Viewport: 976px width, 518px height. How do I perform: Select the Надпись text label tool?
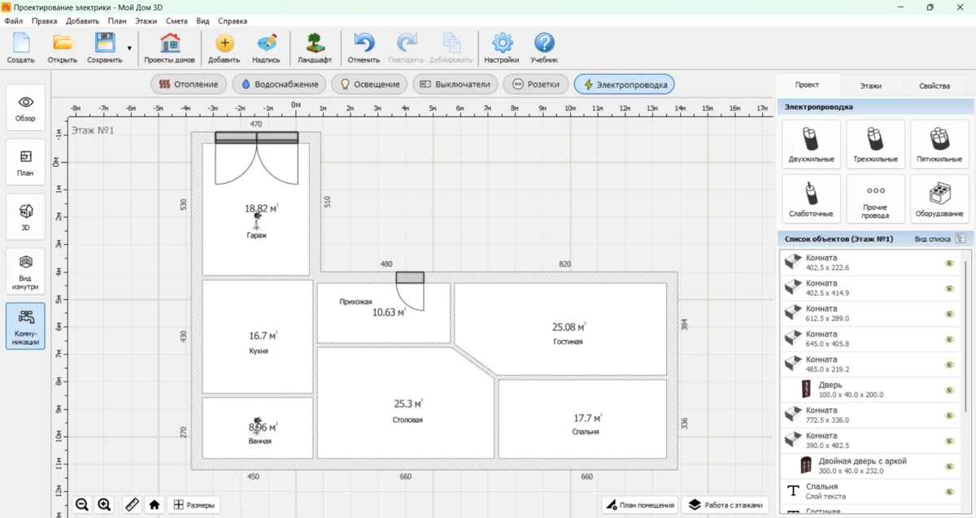tap(266, 49)
